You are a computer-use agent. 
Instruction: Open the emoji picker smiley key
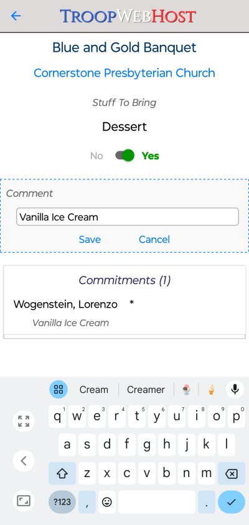[x=107, y=502]
